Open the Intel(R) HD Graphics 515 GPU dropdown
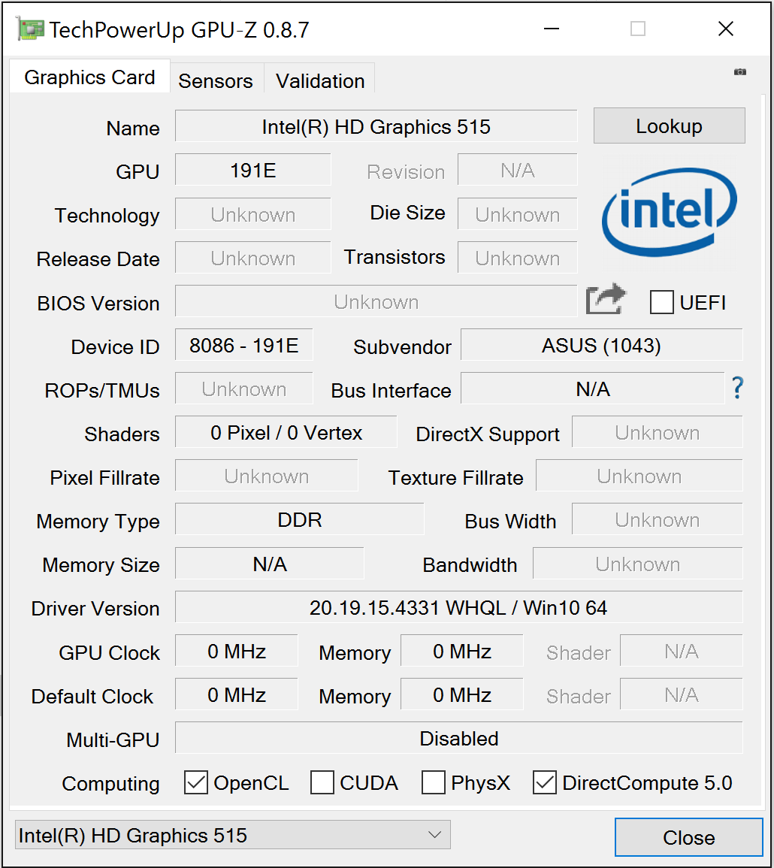 (x=232, y=835)
